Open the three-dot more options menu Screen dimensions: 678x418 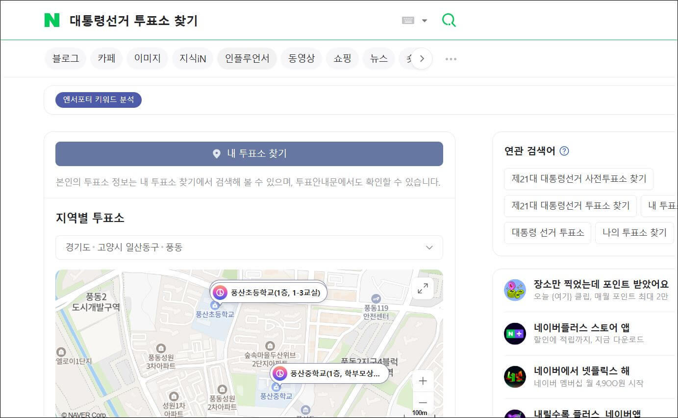[451, 59]
